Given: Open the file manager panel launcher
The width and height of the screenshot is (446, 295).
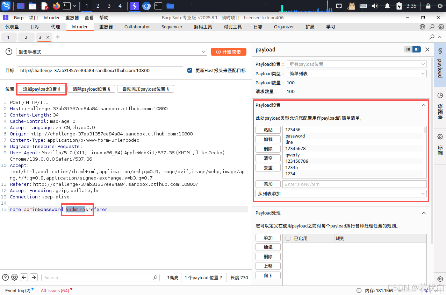Looking at the screenshot, I should 33,6.
